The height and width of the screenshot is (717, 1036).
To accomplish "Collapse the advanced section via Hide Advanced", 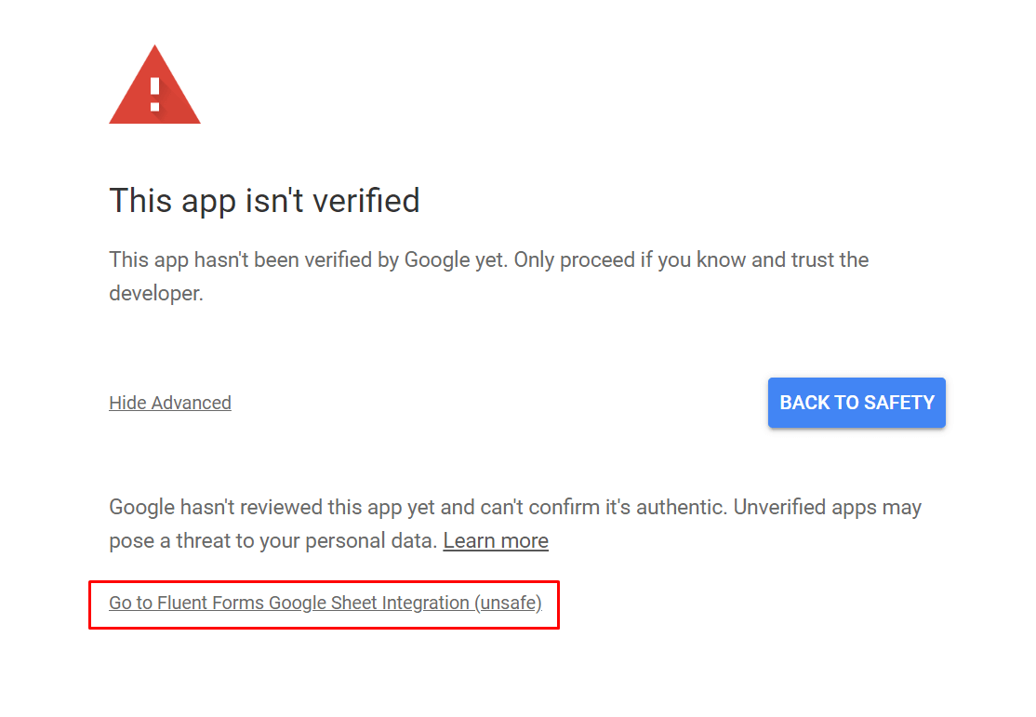I will coord(170,403).
